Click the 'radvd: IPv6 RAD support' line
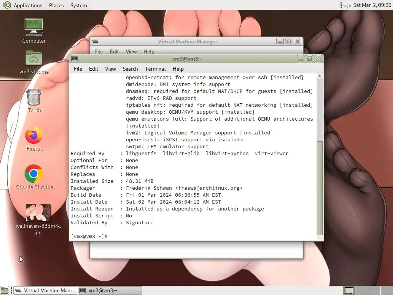Viewport: 393px width, 295px height. 161,98
